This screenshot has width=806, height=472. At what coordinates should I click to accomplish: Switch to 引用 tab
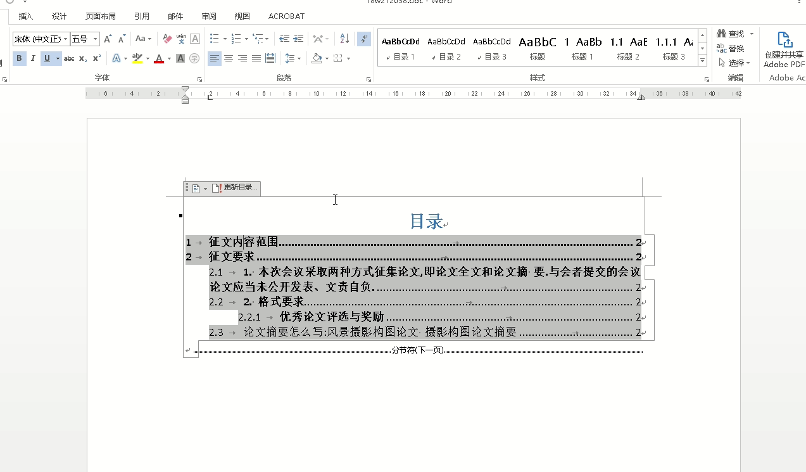click(x=142, y=16)
